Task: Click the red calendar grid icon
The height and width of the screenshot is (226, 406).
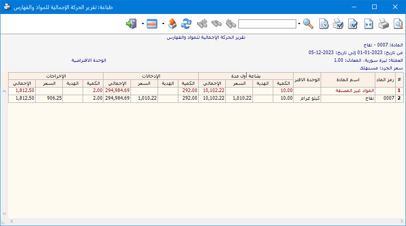Action: point(152,24)
